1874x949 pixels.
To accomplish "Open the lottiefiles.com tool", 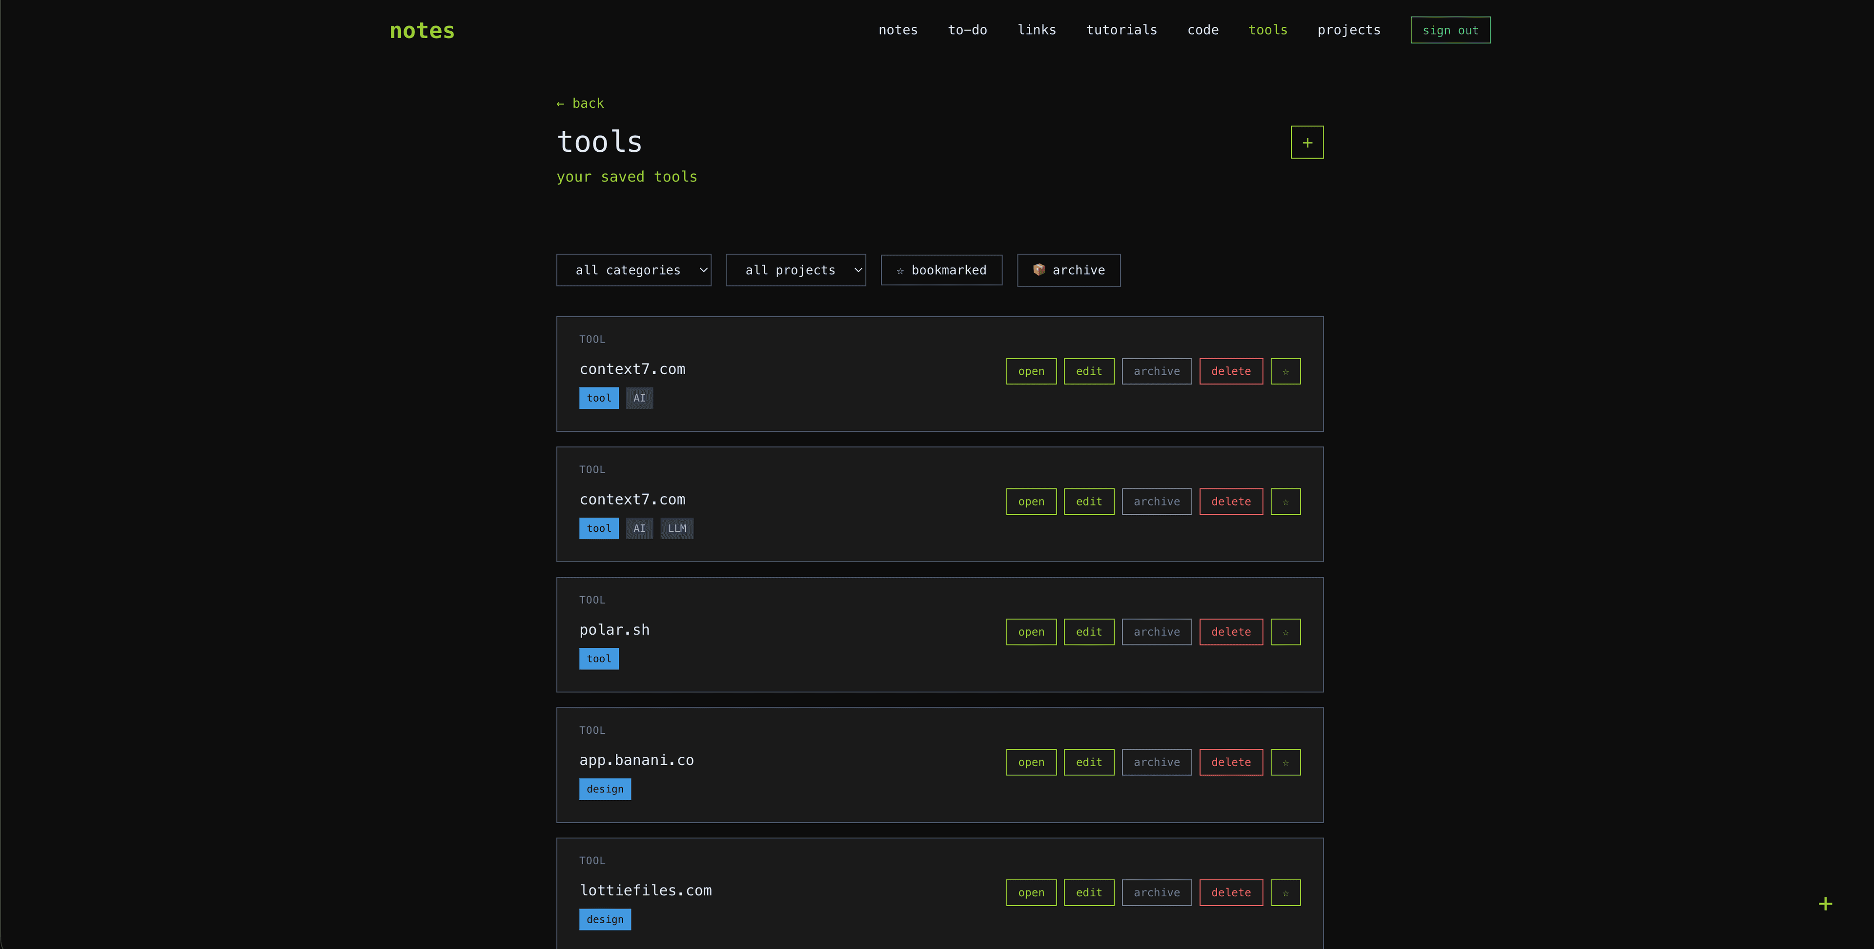I will point(1031,892).
